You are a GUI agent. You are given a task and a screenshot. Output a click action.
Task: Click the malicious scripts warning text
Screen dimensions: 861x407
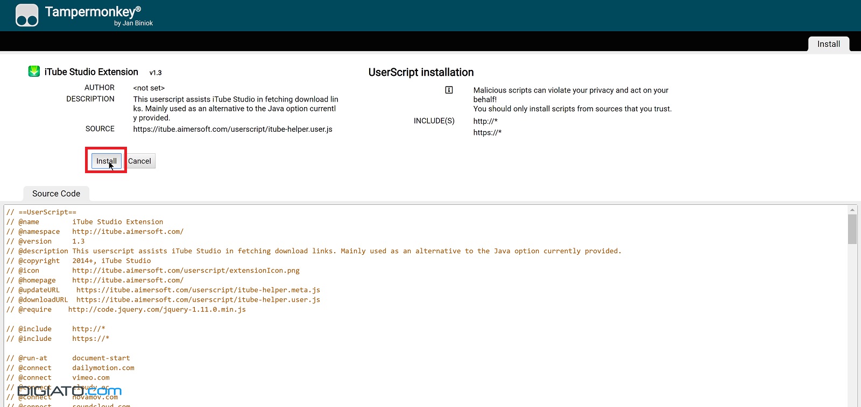[x=572, y=99]
